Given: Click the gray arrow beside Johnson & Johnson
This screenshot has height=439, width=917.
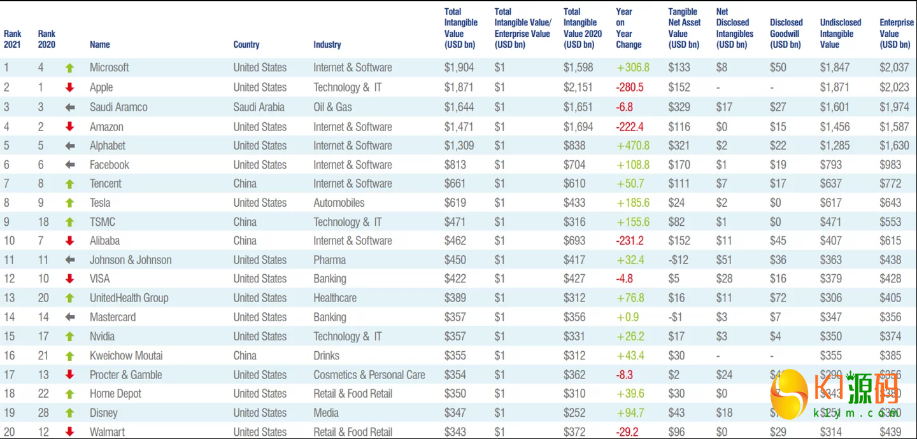Looking at the screenshot, I should click(70, 260).
